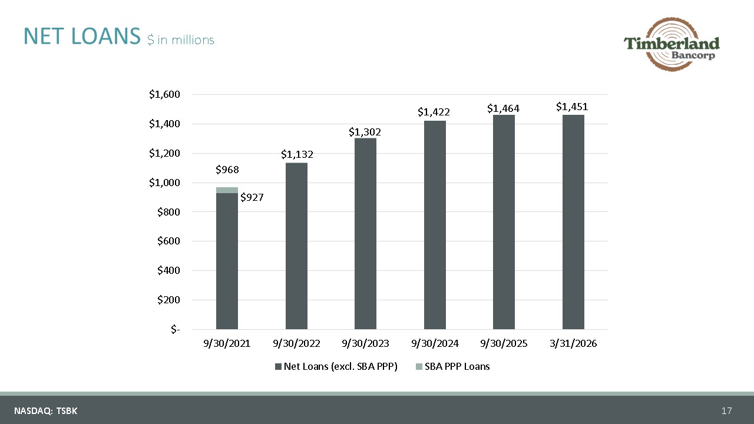Click the 3/31/2026 bar
Image resolution: width=754 pixels, height=424 pixels.
[x=573, y=222]
